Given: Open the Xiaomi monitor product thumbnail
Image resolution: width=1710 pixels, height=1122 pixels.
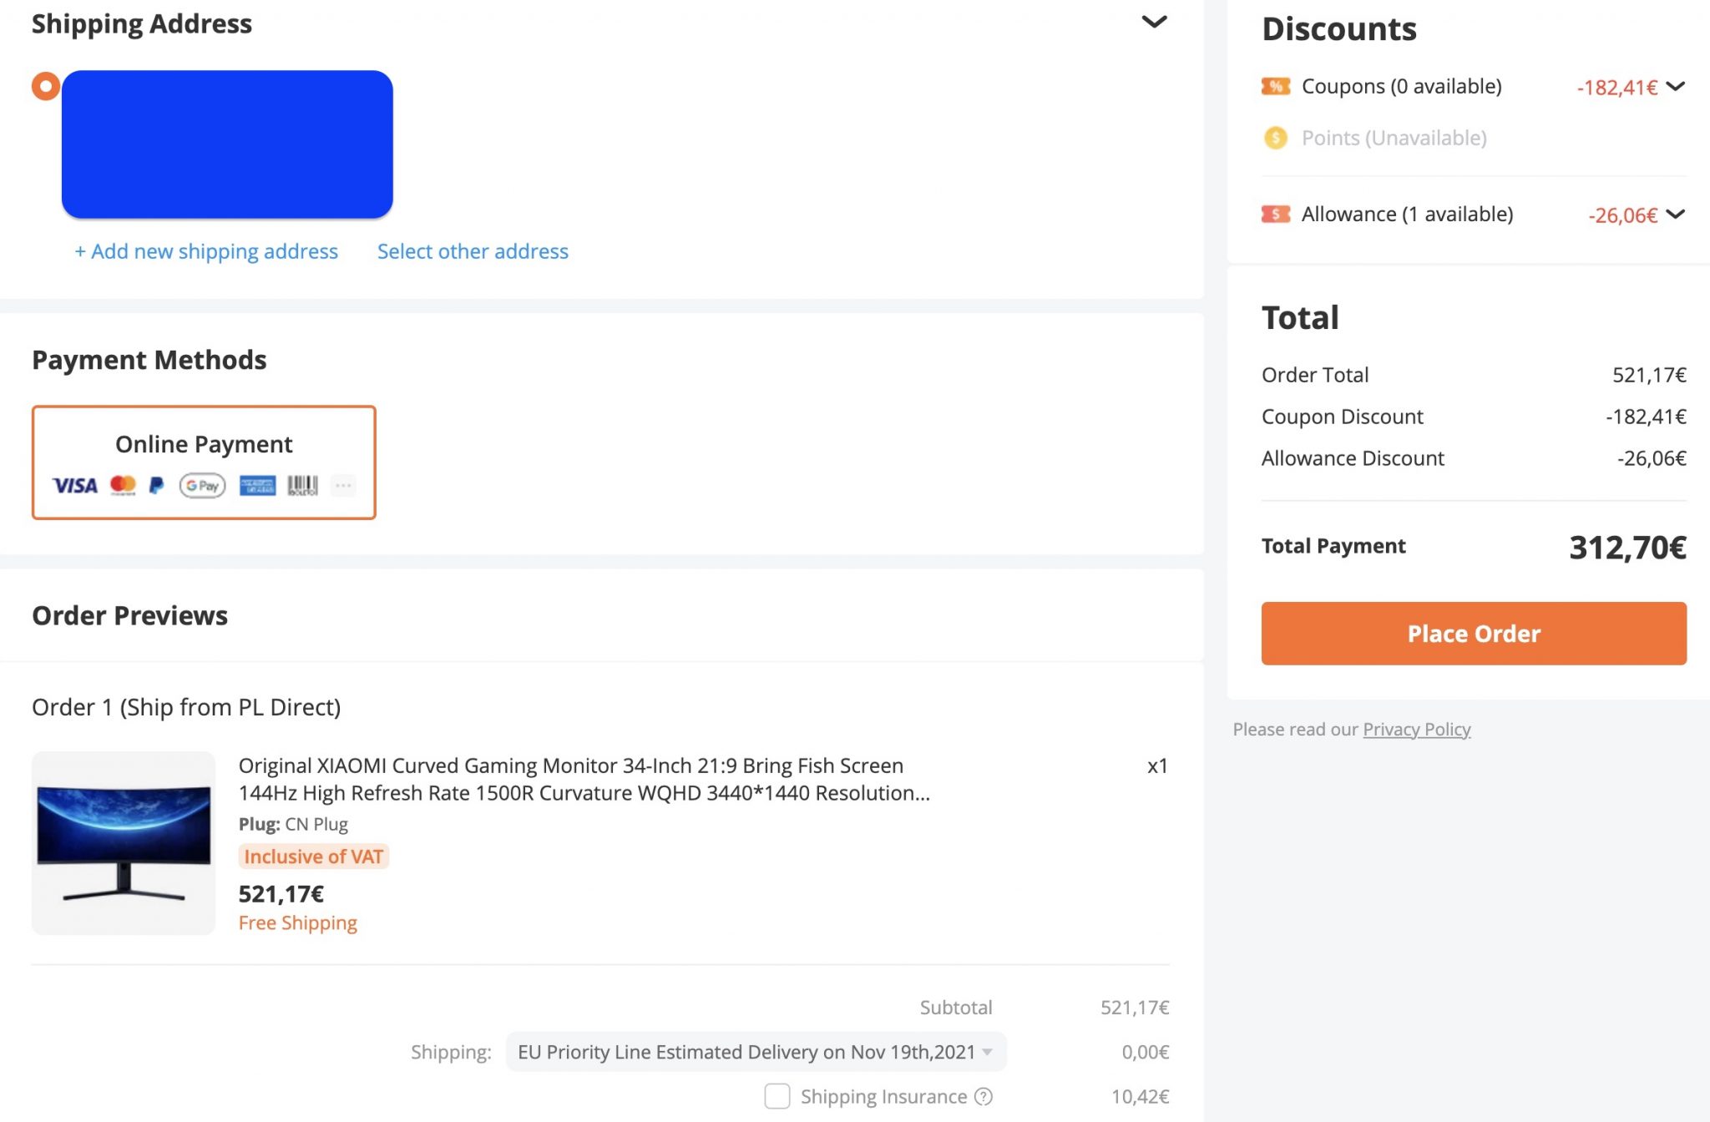Looking at the screenshot, I should coord(124,843).
